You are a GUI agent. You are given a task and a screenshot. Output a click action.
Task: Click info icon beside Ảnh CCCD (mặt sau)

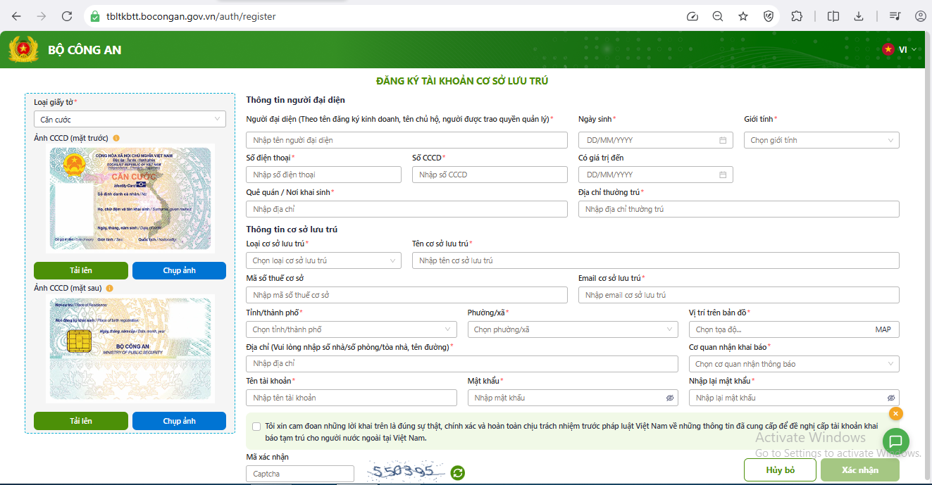(x=110, y=288)
